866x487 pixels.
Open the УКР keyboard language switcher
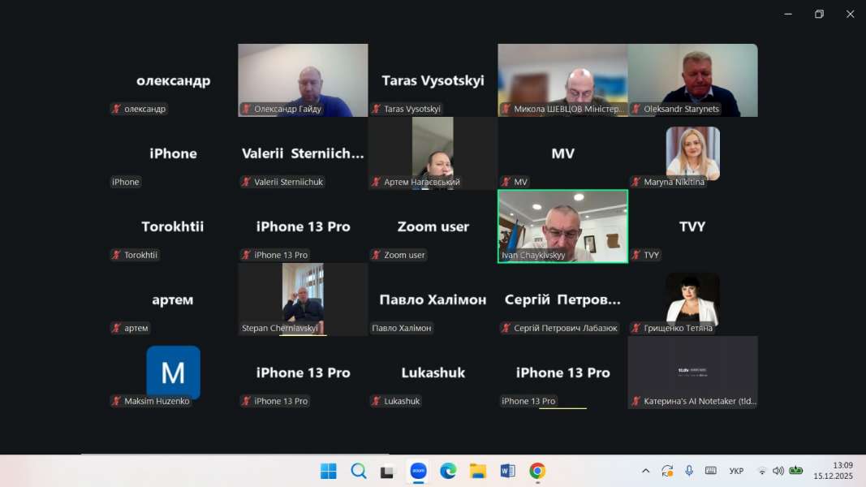pyautogui.click(x=736, y=471)
